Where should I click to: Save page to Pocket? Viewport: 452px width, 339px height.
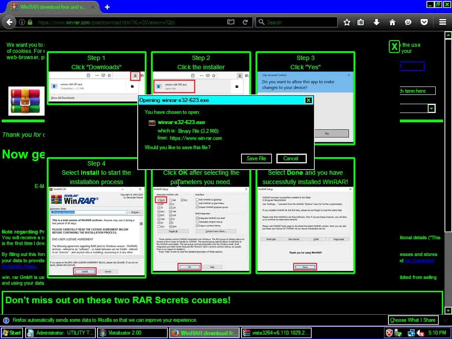click(424, 22)
